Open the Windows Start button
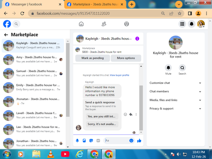This screenshot has height=159, width=212. pos(6,154)
